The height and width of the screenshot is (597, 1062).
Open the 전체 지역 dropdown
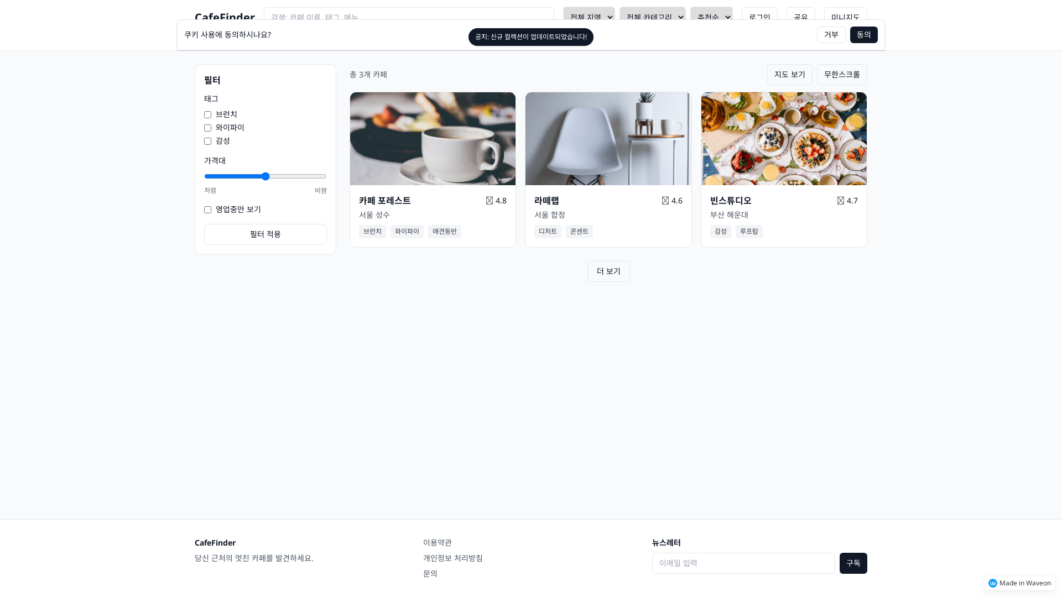click(x=589, y=17)
